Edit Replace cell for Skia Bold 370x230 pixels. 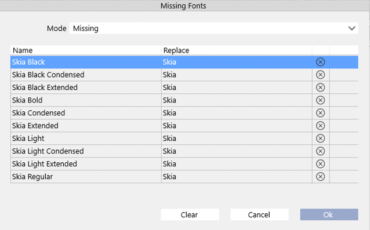[x=237, y=100]
